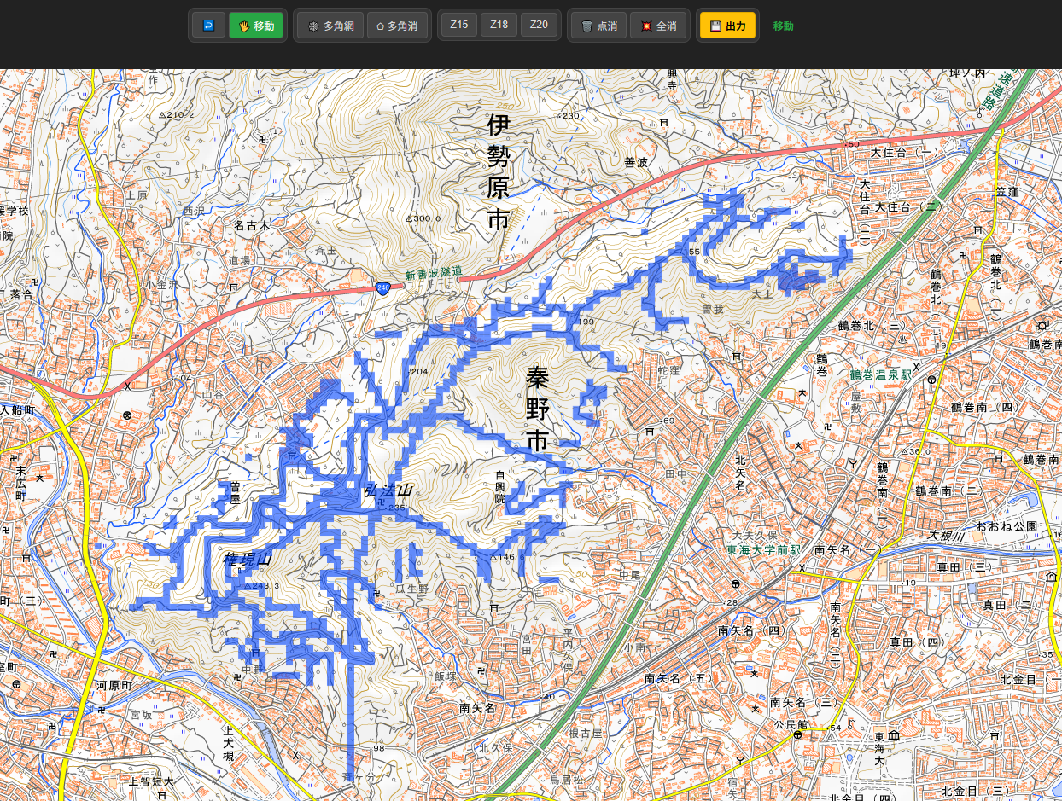This screenshot has height=801, width=1062.
Task: Choose the 多角消 polygon erase tool
Action: tap(397, 26)
